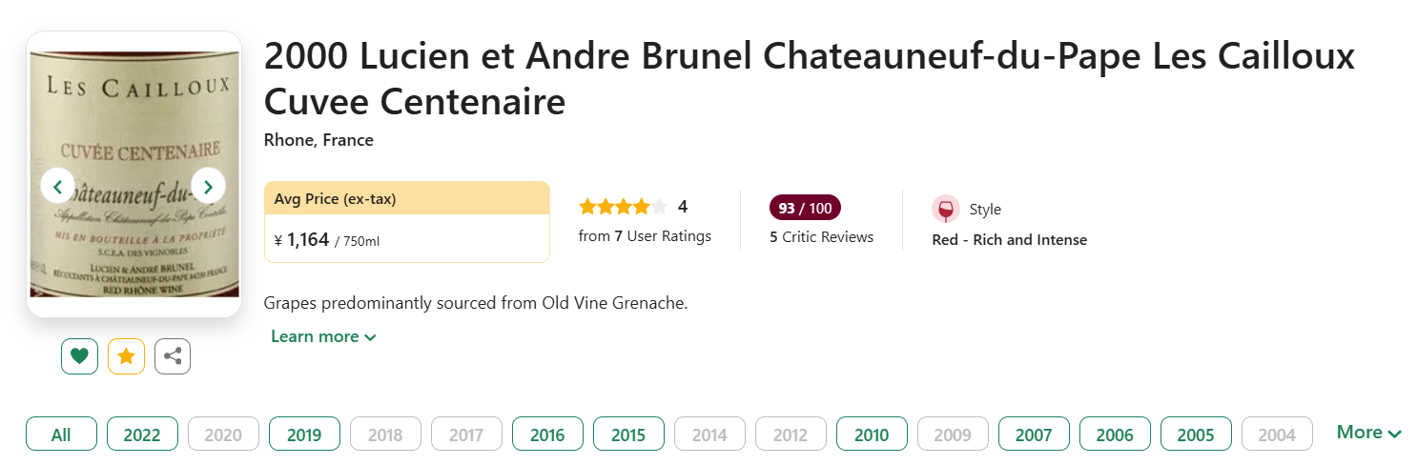
Task: Select the All vintages tab
Action: click(61, 435)
